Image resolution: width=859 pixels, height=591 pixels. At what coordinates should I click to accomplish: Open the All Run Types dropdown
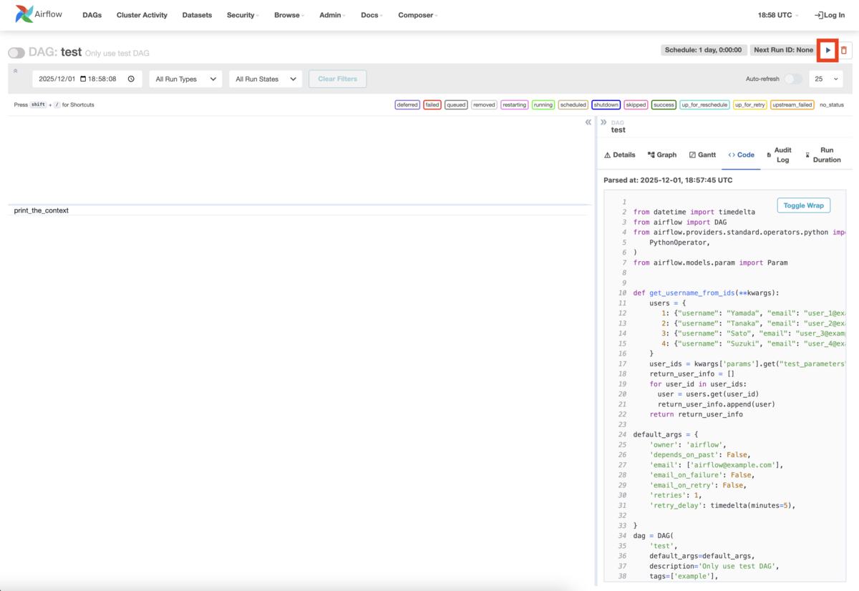(185, 79)
